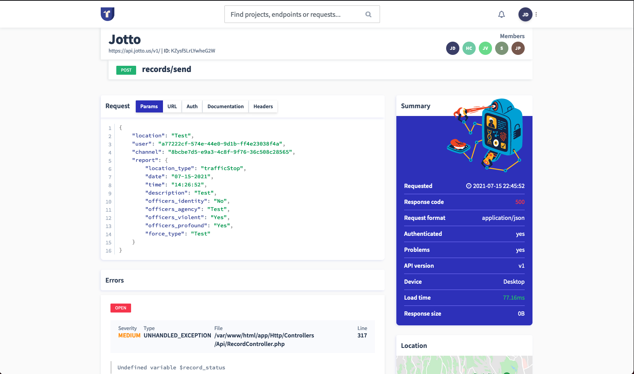Focus the Find projects search field
This screenshot has height=374, width=634.
(x=302, y=14)
